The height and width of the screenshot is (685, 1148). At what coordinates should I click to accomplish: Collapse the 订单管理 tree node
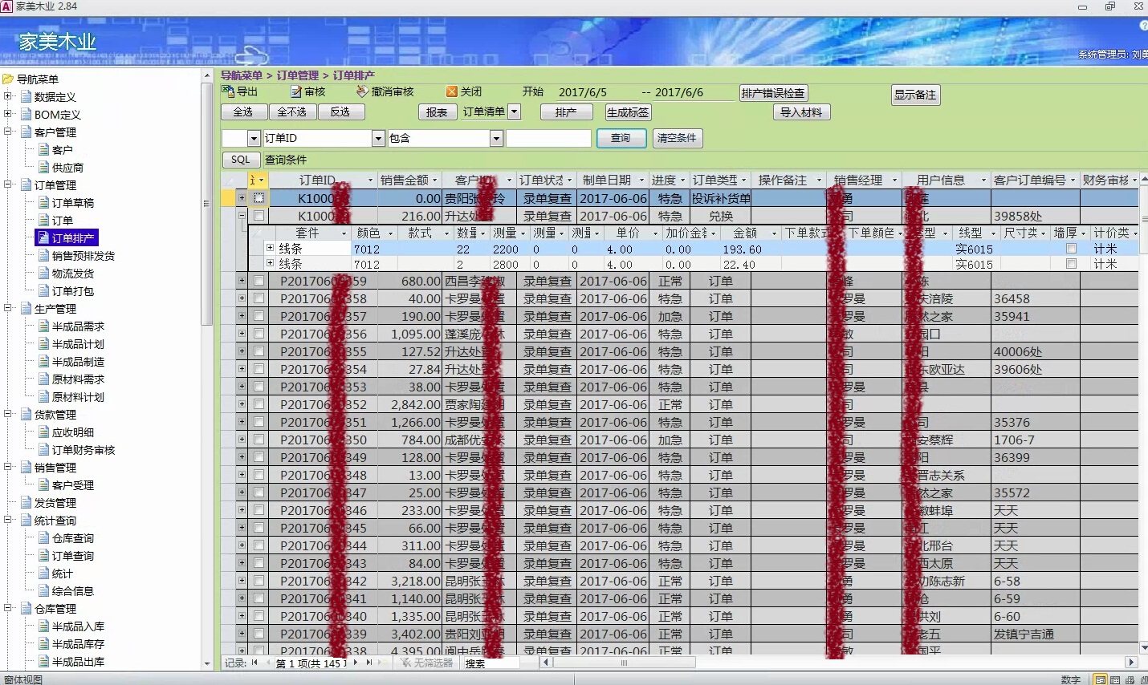(8, 185)
